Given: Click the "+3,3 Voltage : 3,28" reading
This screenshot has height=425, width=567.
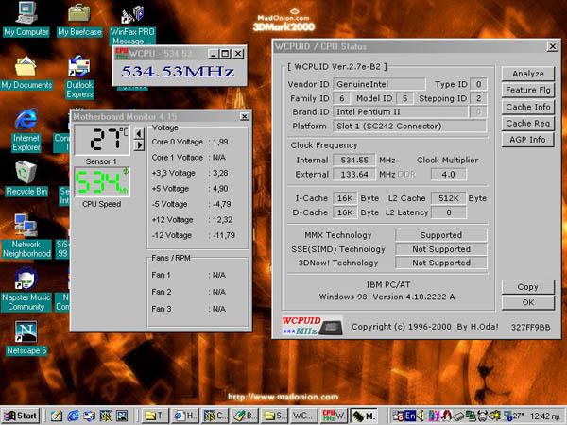Looking at the screenshot, I should (190, 173).
